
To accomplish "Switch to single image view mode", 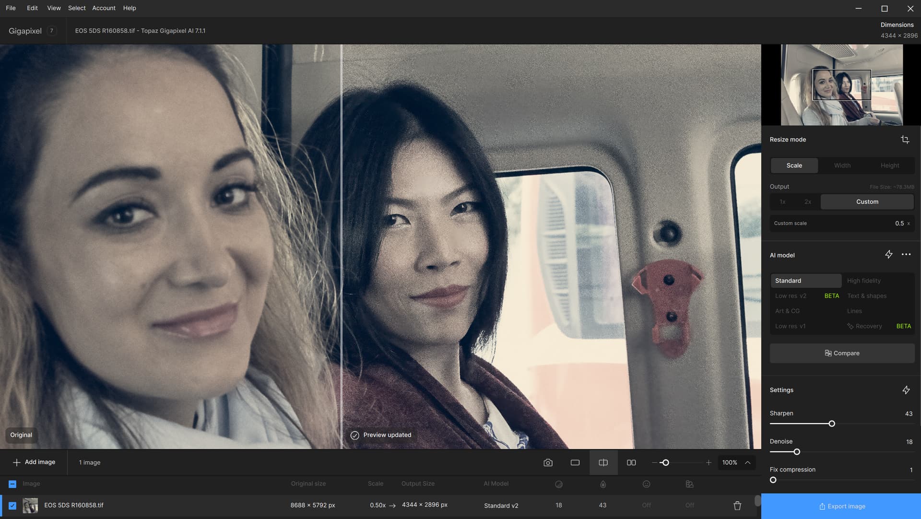I will pyautogui.click(x=575, y=462).
